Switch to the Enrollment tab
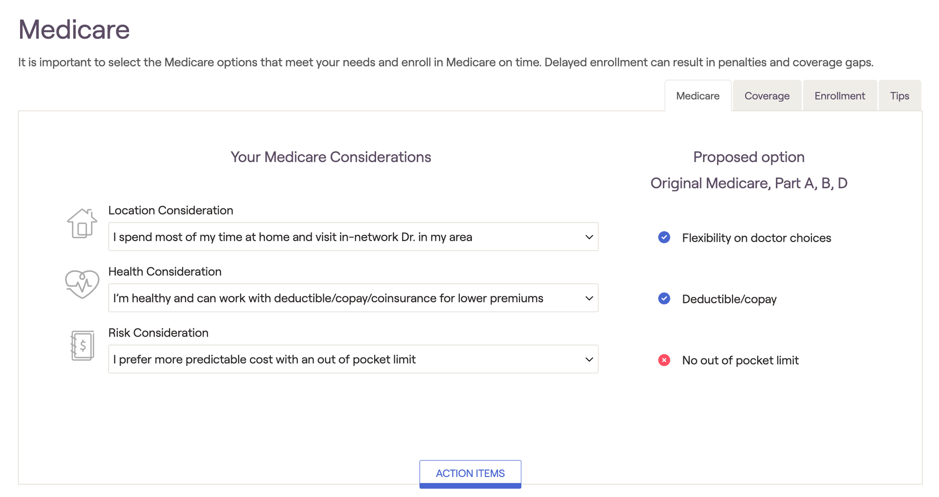Viewport: 939px width, 497px height. (840, 96)
